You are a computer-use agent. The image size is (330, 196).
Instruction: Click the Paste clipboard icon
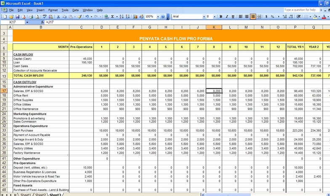click(x=71, y=17)
